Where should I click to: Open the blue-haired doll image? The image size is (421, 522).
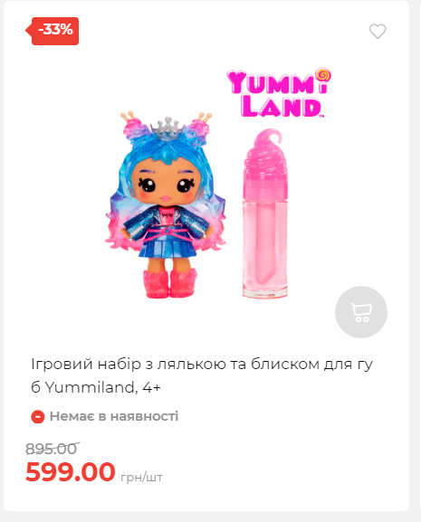click(166, 204)
